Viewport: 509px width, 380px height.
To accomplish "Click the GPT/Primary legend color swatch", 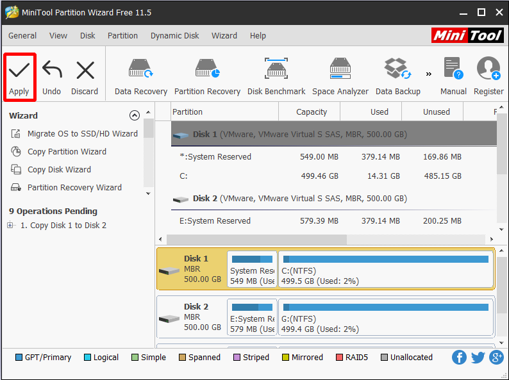I will click(x=19, y=358).
